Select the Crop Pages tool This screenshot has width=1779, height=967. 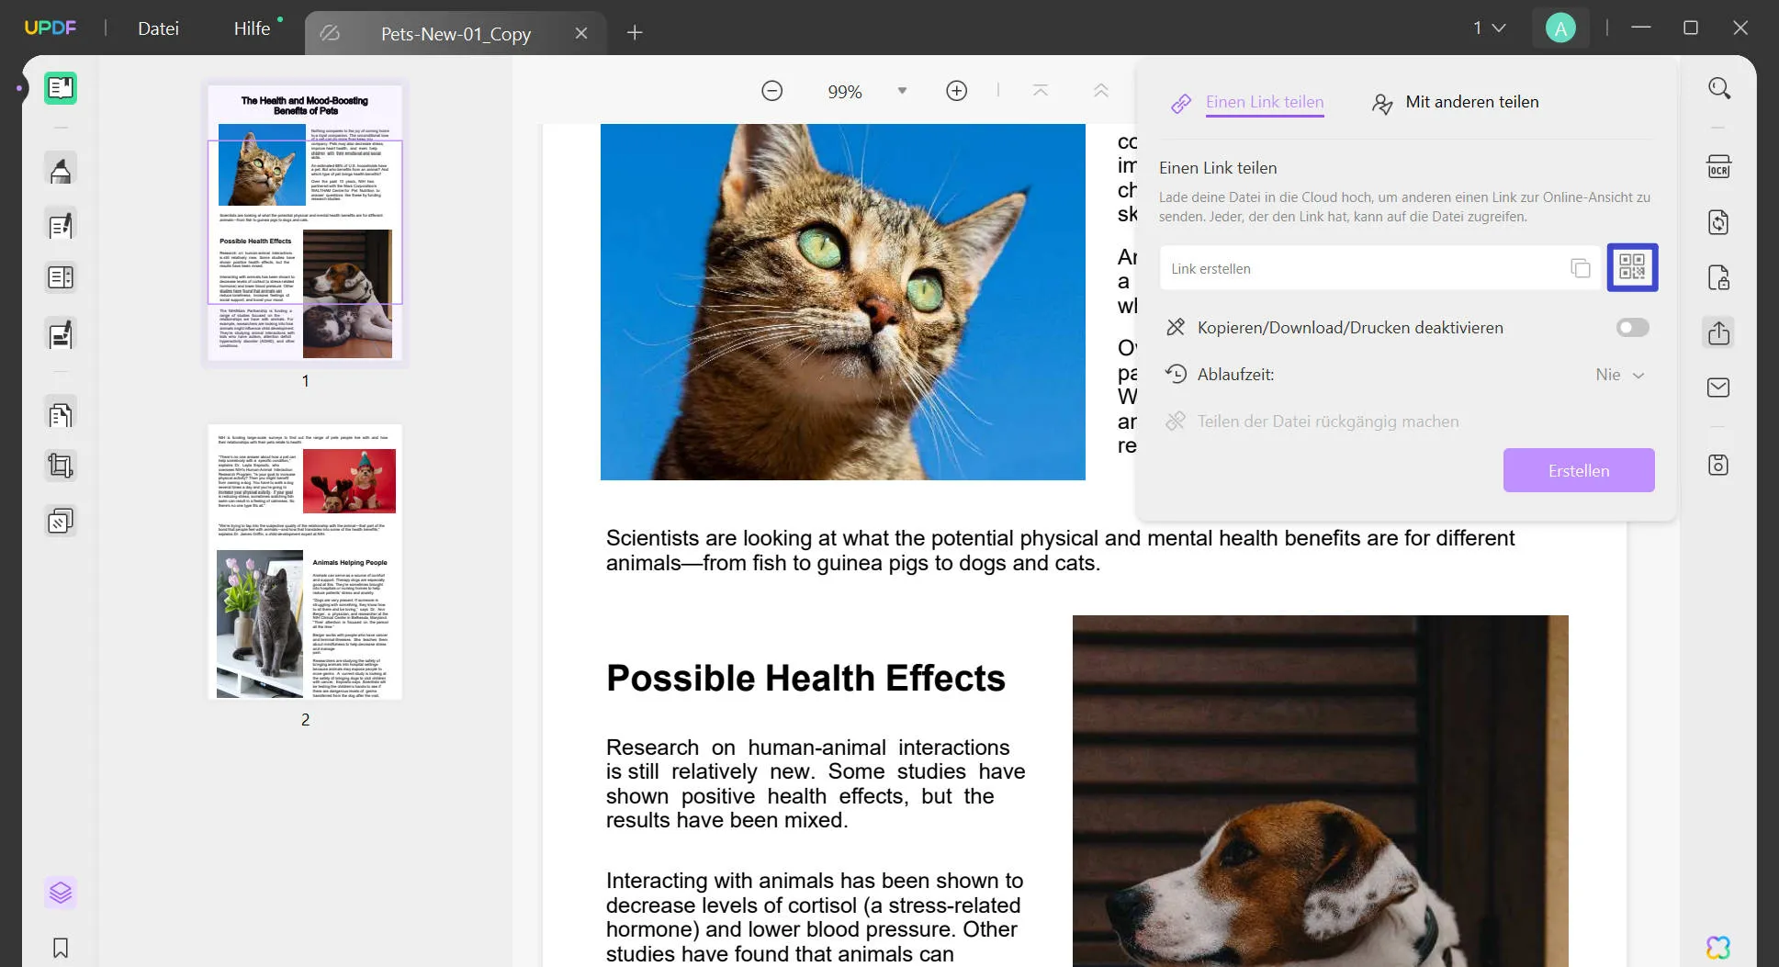click(61, 467)
